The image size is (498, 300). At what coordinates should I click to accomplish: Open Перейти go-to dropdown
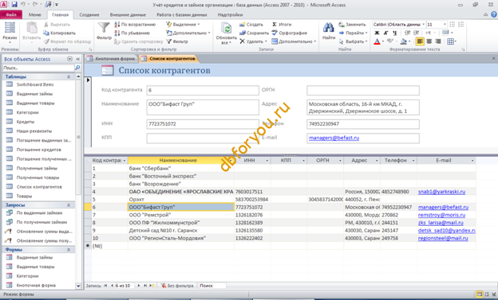(354, 33)
